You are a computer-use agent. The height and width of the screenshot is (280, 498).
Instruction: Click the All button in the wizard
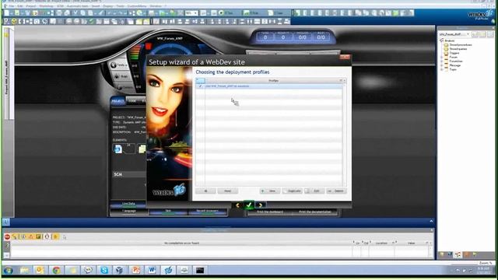point(205,191)
